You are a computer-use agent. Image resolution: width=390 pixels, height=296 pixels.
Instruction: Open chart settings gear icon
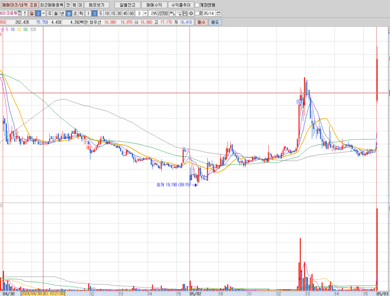coord(191,13)
